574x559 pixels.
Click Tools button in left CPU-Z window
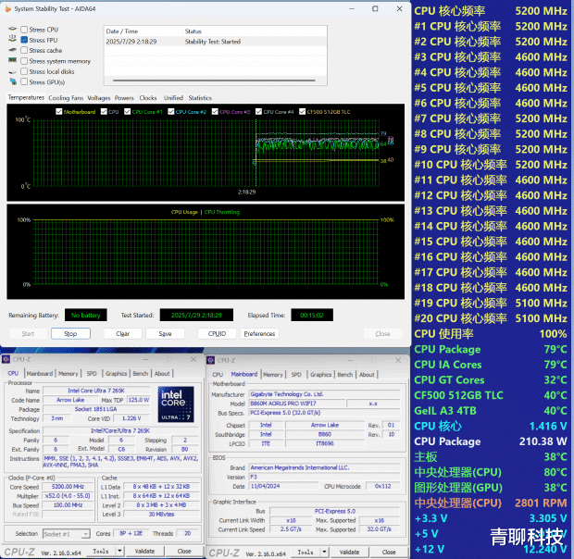(101, 551)
